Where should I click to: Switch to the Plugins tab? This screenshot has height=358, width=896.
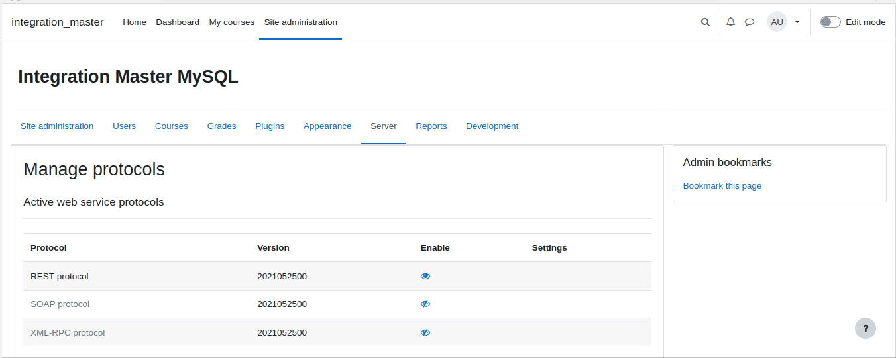click(x=270, y=126)
